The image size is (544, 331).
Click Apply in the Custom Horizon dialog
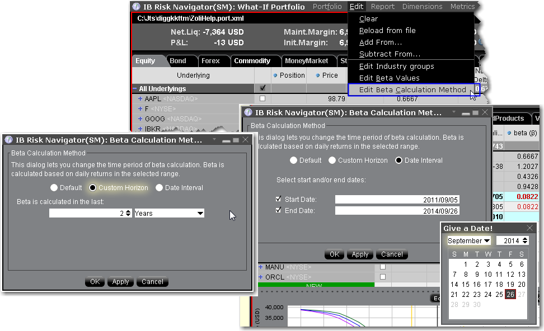pyautogui.click(x=120, y=282)
